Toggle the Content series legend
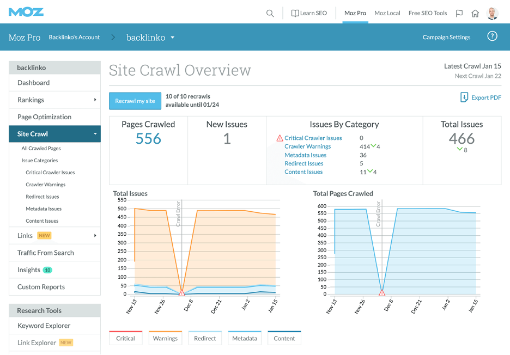Screen dimensions: 510x355 [x=284, y=338]
